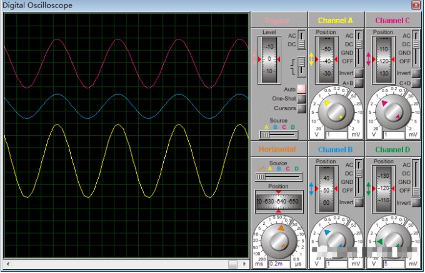Click the Channel A volts/div knob
The height and width of the screenshot is (273, 425).
pyautogui.click(x=336, y=111)
